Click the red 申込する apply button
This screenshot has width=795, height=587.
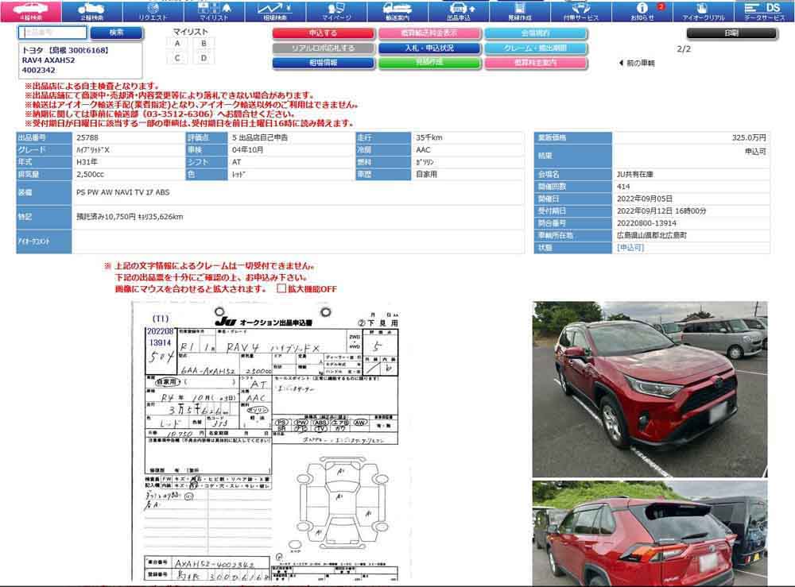tap(324, 33)
